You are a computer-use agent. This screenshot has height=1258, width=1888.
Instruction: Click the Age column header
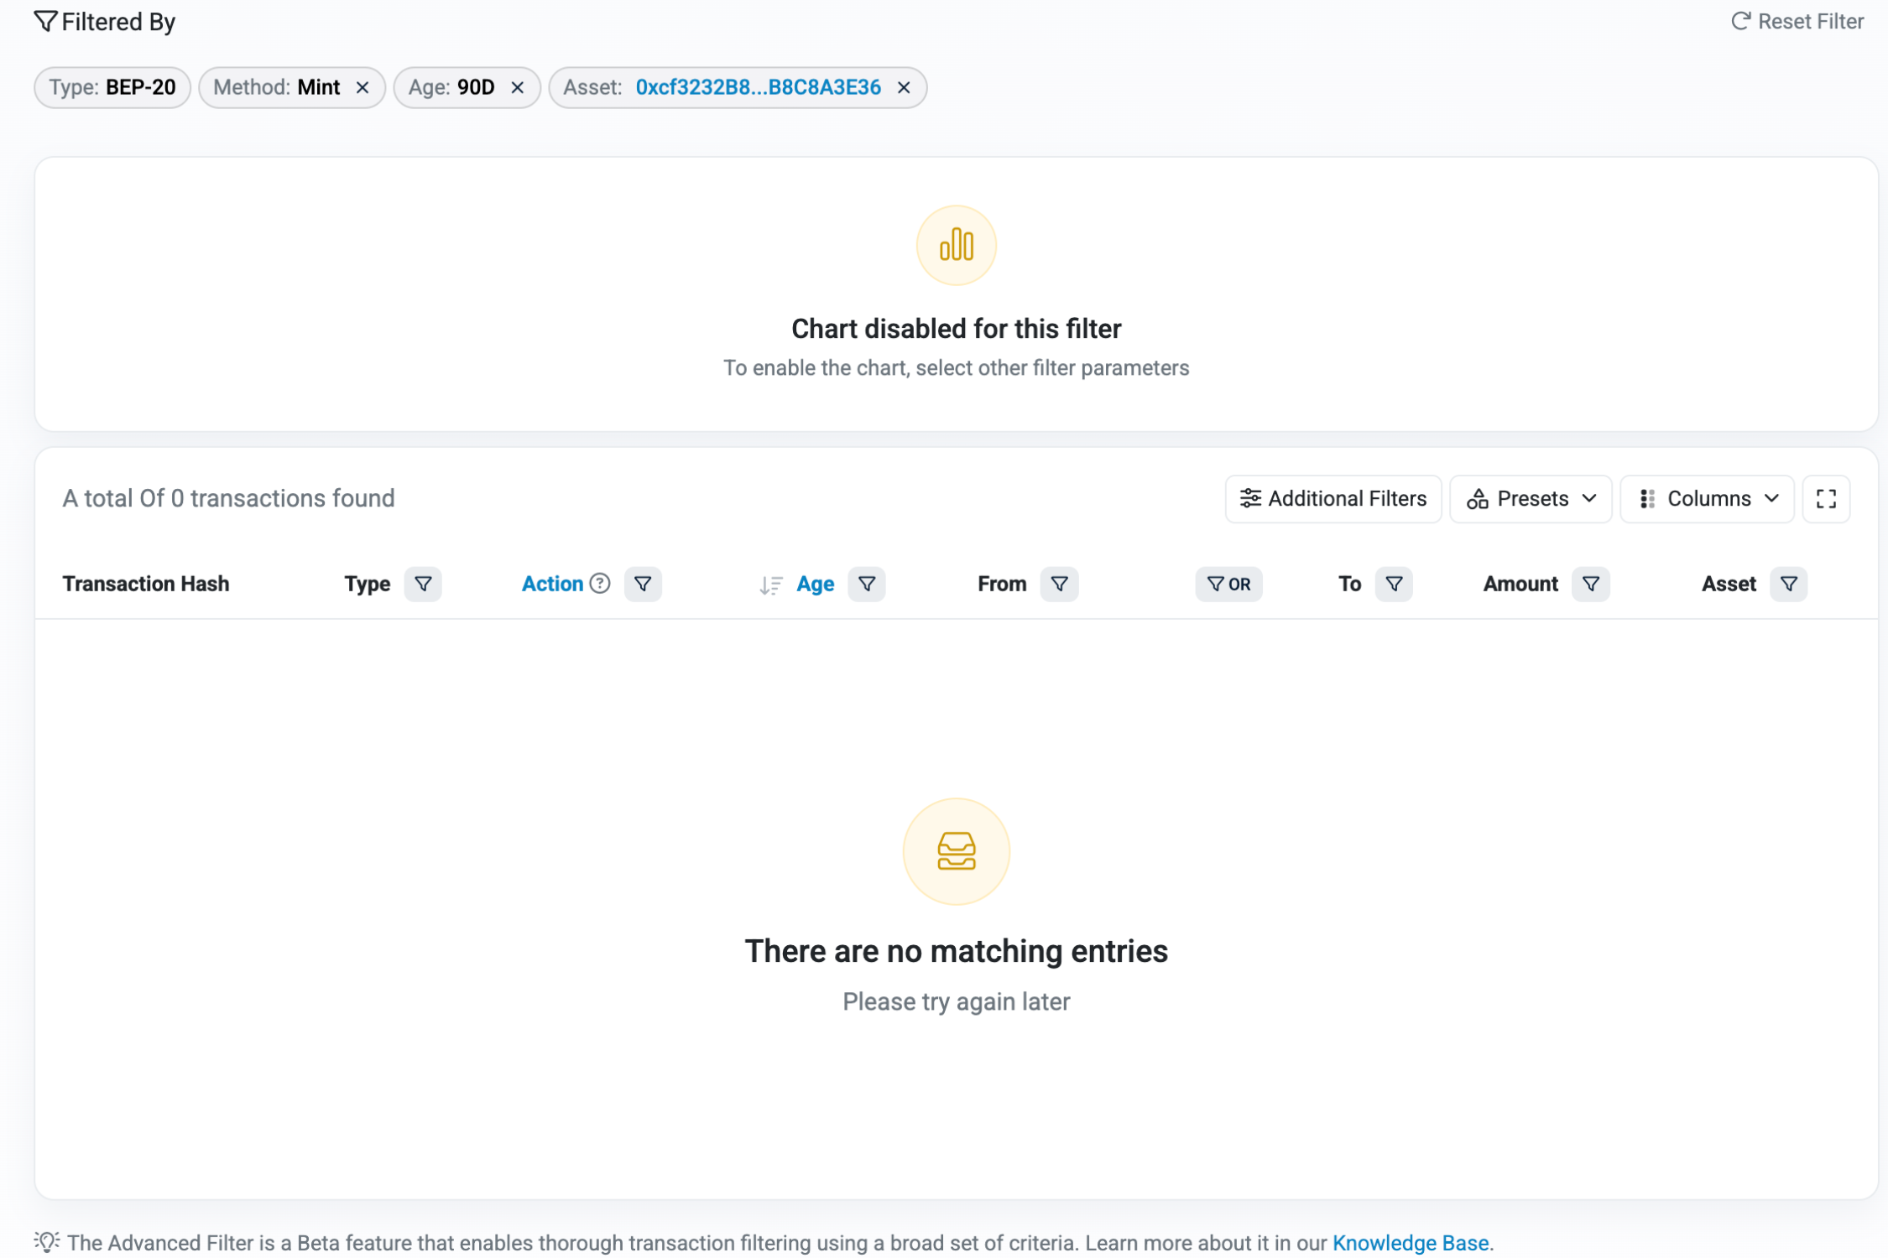pos(815,584)
